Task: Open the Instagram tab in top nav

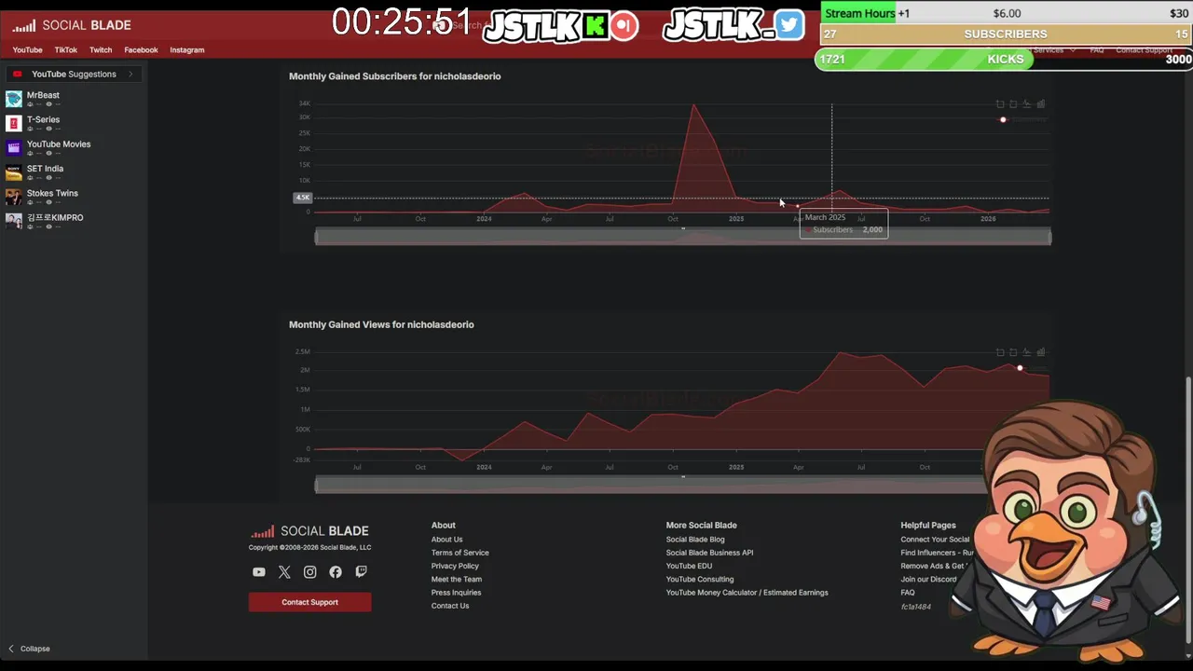Action: tap(186, 50)
